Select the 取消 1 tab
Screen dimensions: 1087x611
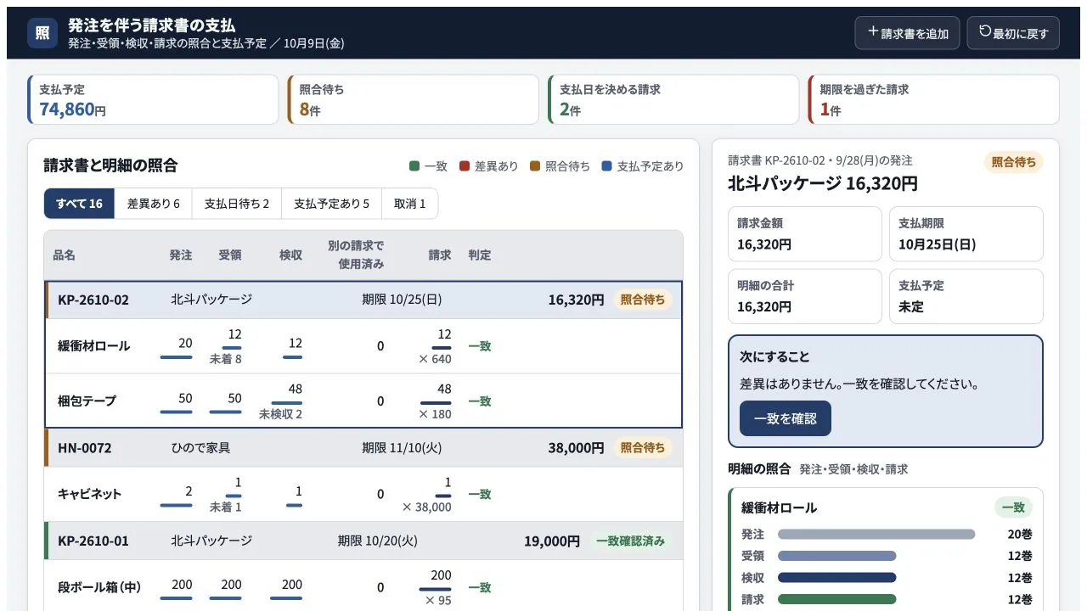point(410,204)
